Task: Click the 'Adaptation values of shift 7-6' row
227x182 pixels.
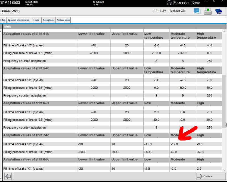Action: pos(26,135)
